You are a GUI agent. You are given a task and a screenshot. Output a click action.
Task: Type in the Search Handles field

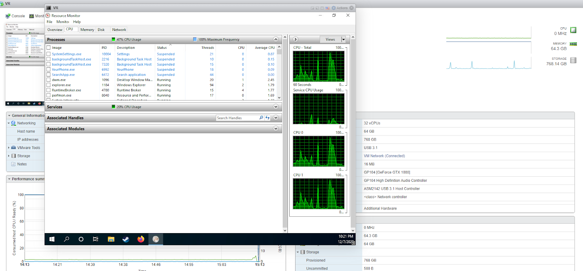click(x=237, y=118)
